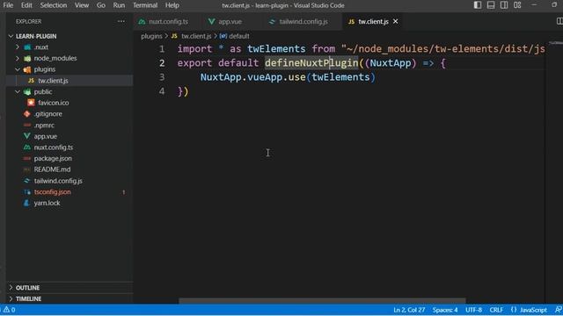Select tw.client.js in Explorer tree
Image resolution: width=563 pixels, height=316 pixels.
[x=69, y=81]
